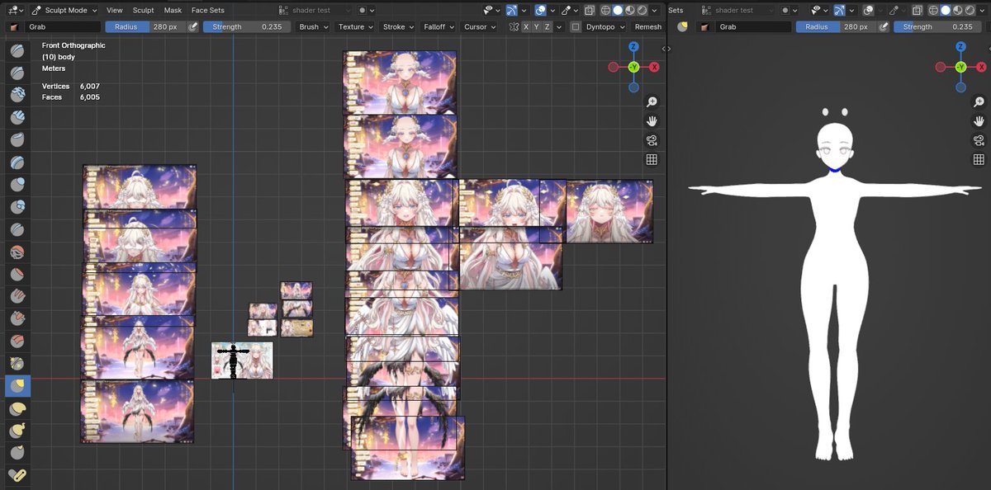Open the Mask menu

click(x=173, y=10)
